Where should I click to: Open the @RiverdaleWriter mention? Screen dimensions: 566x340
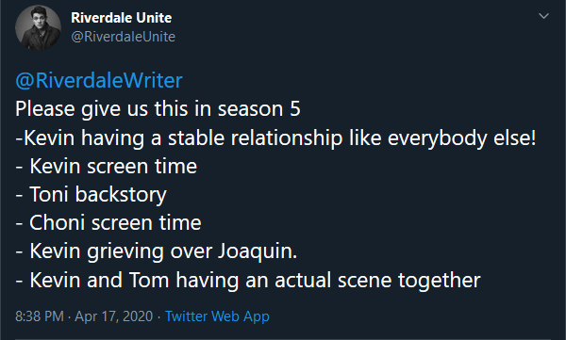pyautogui.click(x=99, y=80)
